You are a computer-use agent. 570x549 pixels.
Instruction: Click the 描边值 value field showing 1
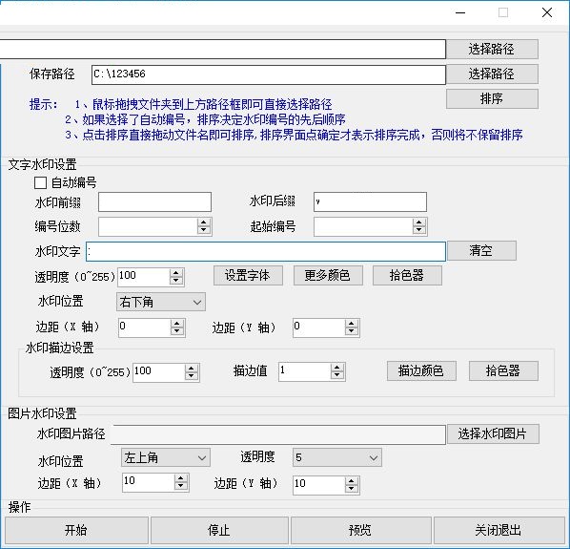tap(305, 371)
